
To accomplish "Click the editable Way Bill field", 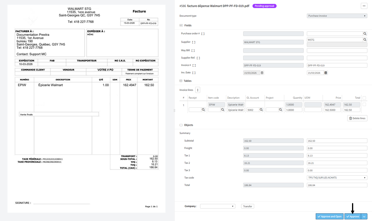I will coord(337,50).
